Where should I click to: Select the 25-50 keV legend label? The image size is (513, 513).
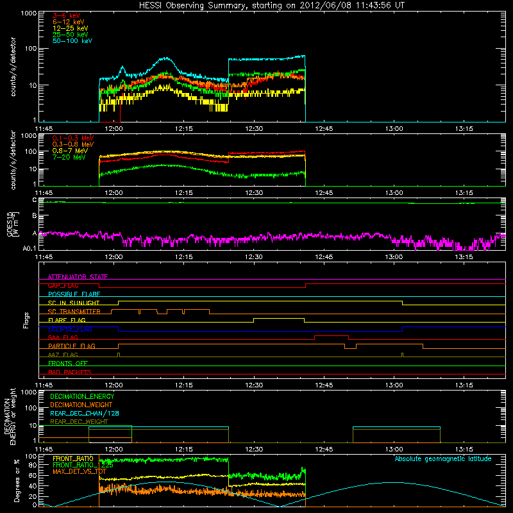[70, 35]
